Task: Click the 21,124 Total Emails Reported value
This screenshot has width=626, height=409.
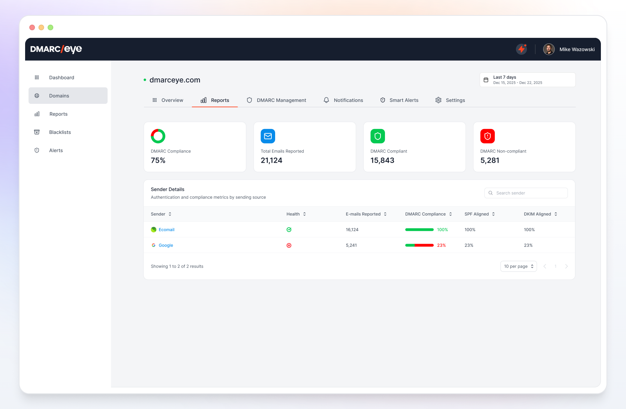Action: 271,160
